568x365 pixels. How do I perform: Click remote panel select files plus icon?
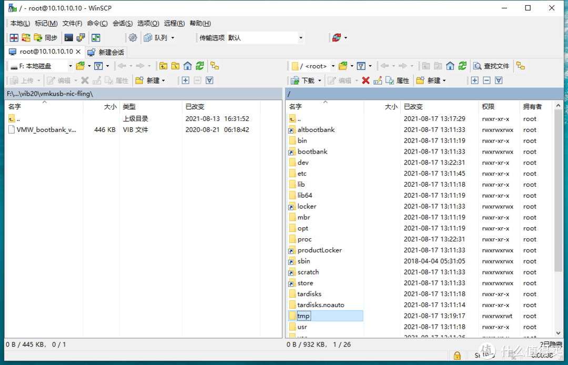(474, 80)
